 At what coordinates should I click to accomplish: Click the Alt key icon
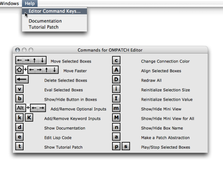(x=21, y=108)
